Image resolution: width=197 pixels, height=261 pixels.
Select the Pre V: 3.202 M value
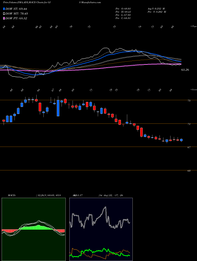[157, 12]
